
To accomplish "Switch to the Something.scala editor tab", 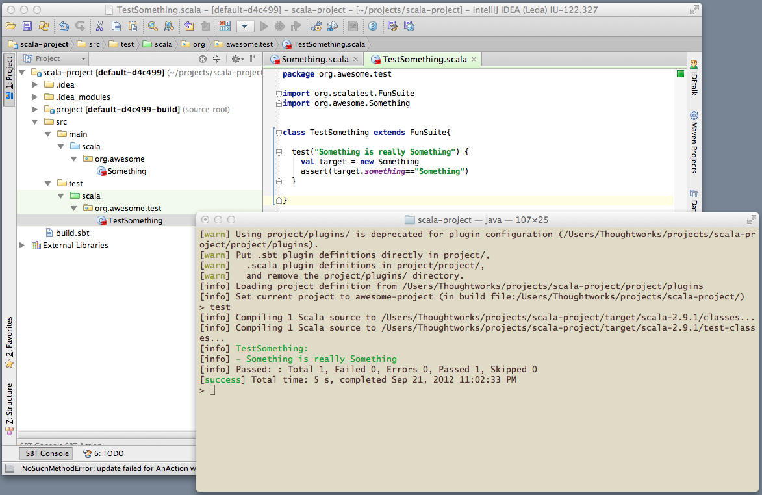I will [314, 59].
